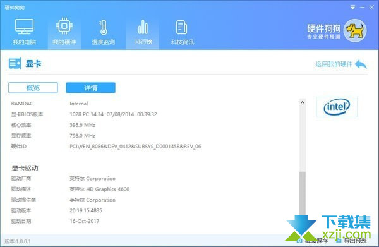Click the 驱动版本 20.19.15.4835 value
This screenshot has height=247, width=379.
click(x=86, y=210)
